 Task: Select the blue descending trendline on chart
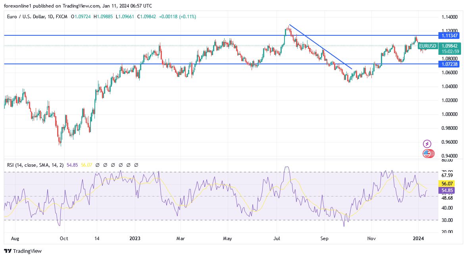click(x=321, y=47)
